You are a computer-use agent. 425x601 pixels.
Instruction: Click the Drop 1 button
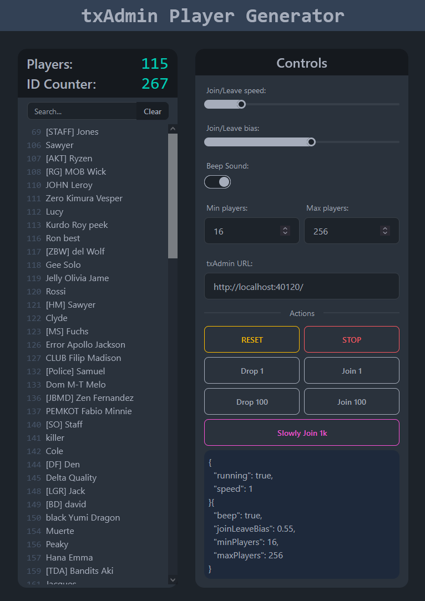coord(252,371)
